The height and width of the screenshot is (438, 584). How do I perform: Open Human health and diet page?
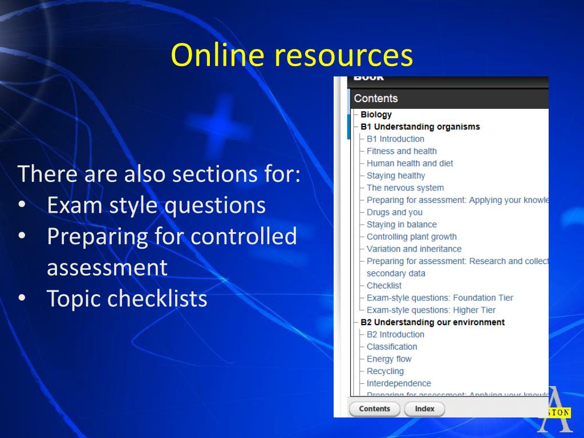click(409, 164)
